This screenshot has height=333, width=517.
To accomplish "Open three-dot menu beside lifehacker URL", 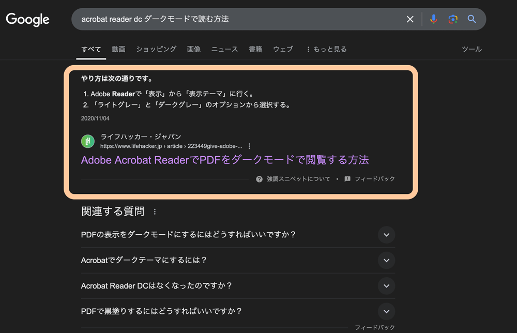I will point(249,146).
